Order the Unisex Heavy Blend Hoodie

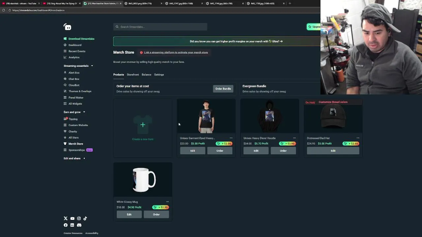(283, 151)
